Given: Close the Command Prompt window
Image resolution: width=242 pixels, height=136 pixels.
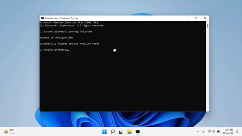Looking at the screenshot, I should 205,18.
